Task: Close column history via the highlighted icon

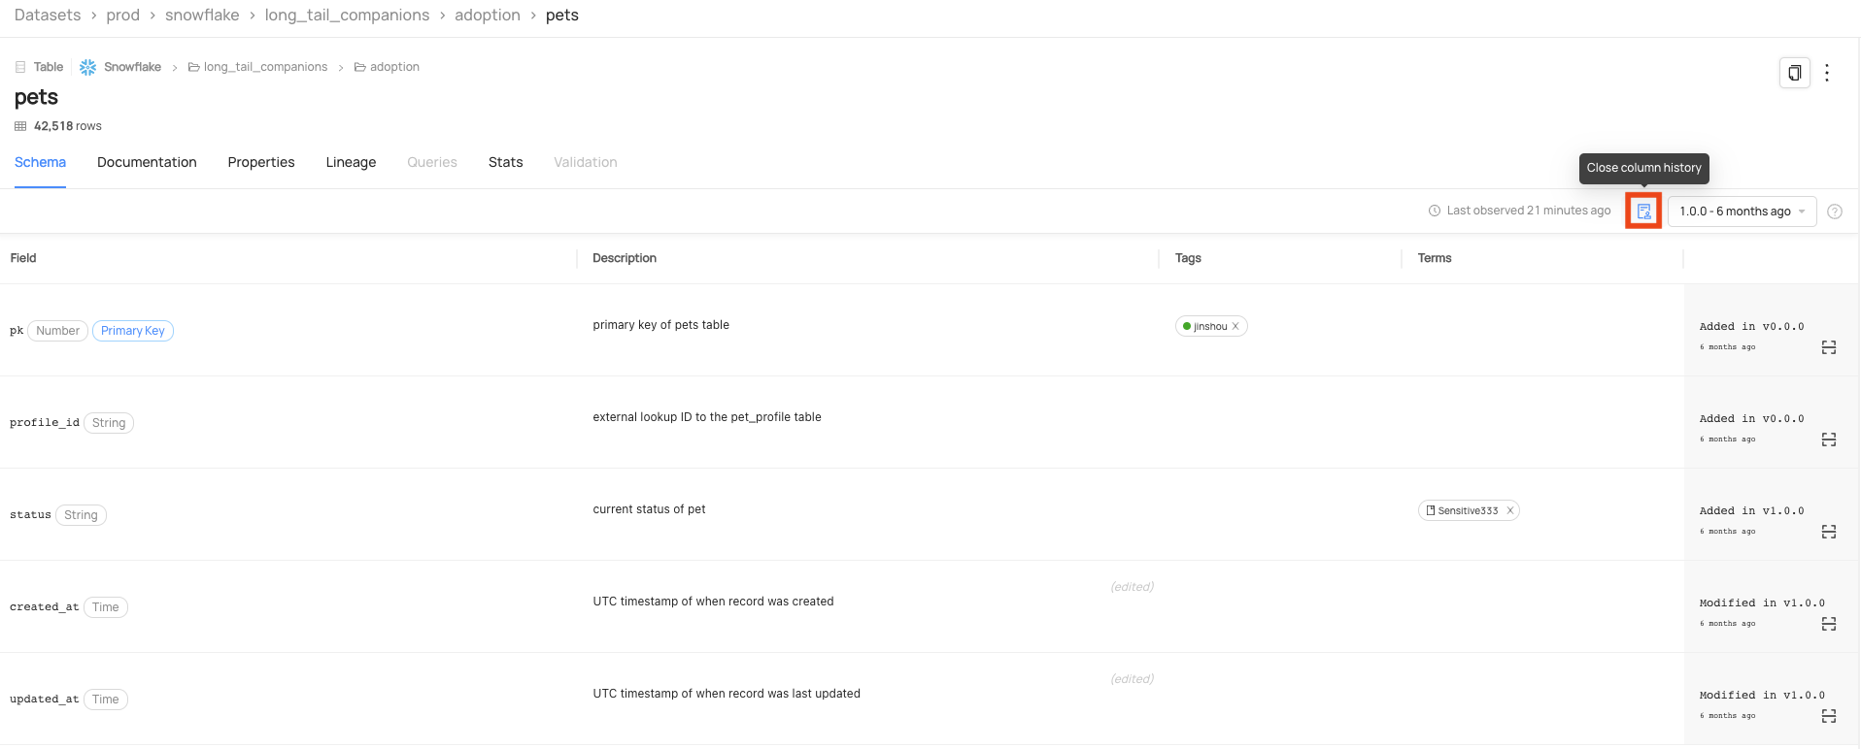Action: click(x=1643, y=211)
